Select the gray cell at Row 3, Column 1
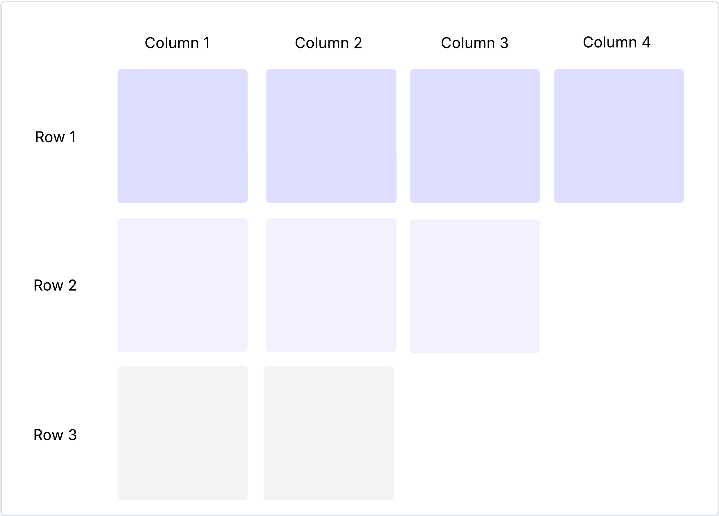 [182, 433]
